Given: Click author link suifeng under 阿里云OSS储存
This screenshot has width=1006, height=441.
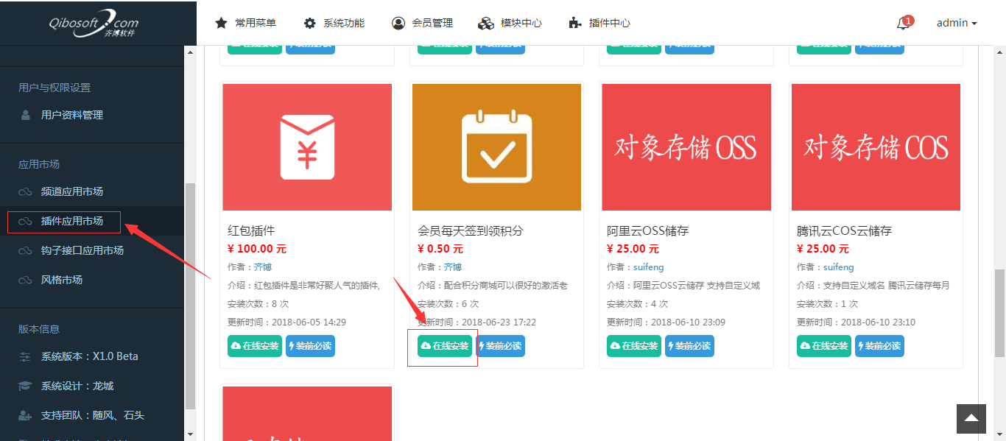Looking at the screenshot, I should (x=648, y=267).
